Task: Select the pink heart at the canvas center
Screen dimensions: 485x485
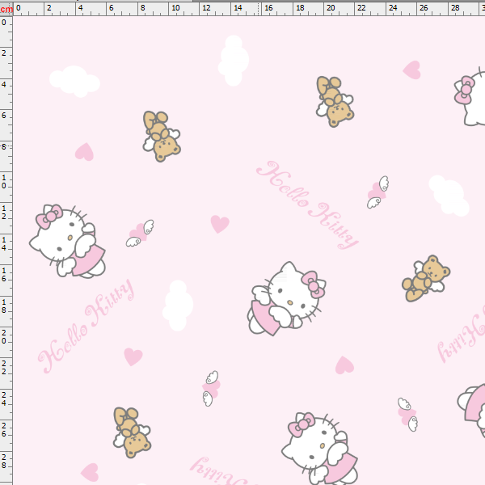Action: tap(219, 223)
